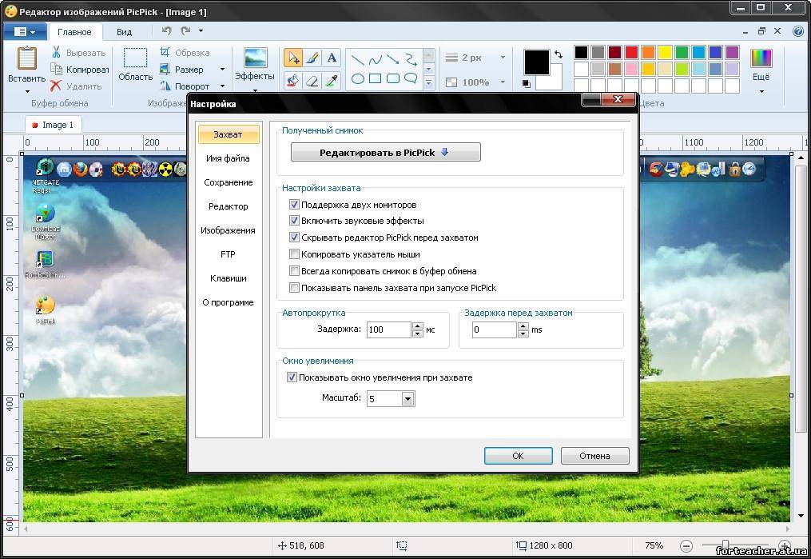Choose the ellipse shape tool

(x=357, y=78)
